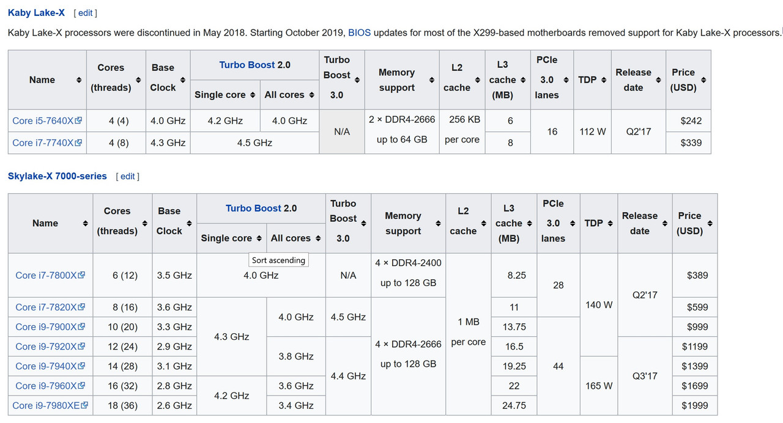Select the Q3'17 release date cell
This screenshot has height=423, width=783.
tap(645, 376)
